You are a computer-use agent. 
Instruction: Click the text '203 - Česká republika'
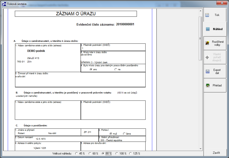pos(111,140)
